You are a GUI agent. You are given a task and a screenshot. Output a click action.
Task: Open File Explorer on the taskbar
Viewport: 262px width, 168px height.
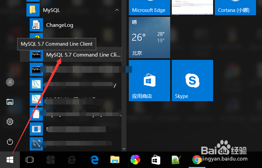(115, 160)
